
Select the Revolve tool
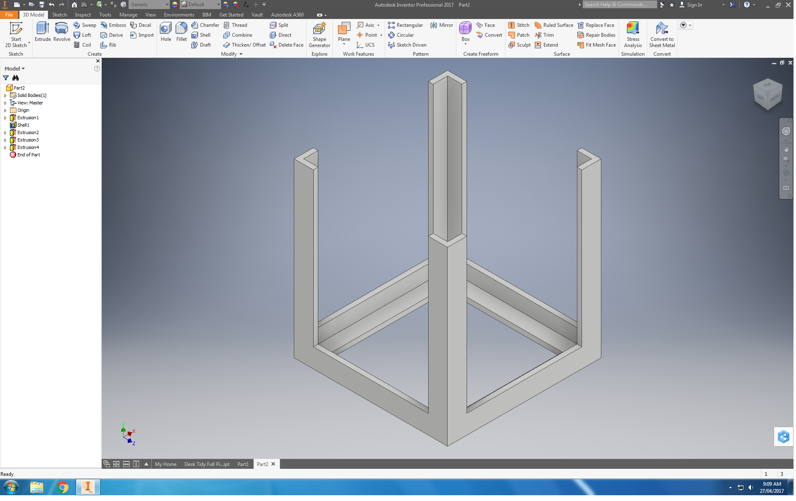click(x=62, y=32)
